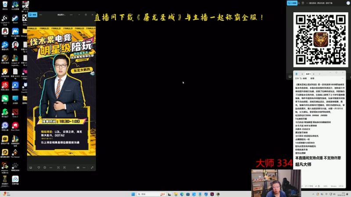Open the three-dot menu beside viewer title
Image resolution: width=351 pixels, height=197 pixels.
click(71, 15)
